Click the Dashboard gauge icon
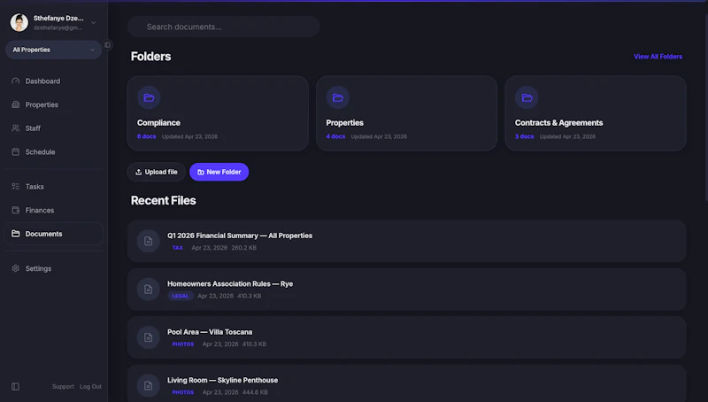This screenshot has height=402, width=708. coord(16,81)
